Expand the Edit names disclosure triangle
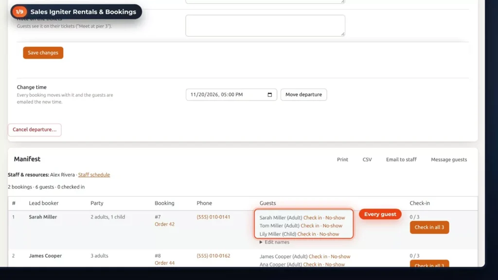 (261, 242)
